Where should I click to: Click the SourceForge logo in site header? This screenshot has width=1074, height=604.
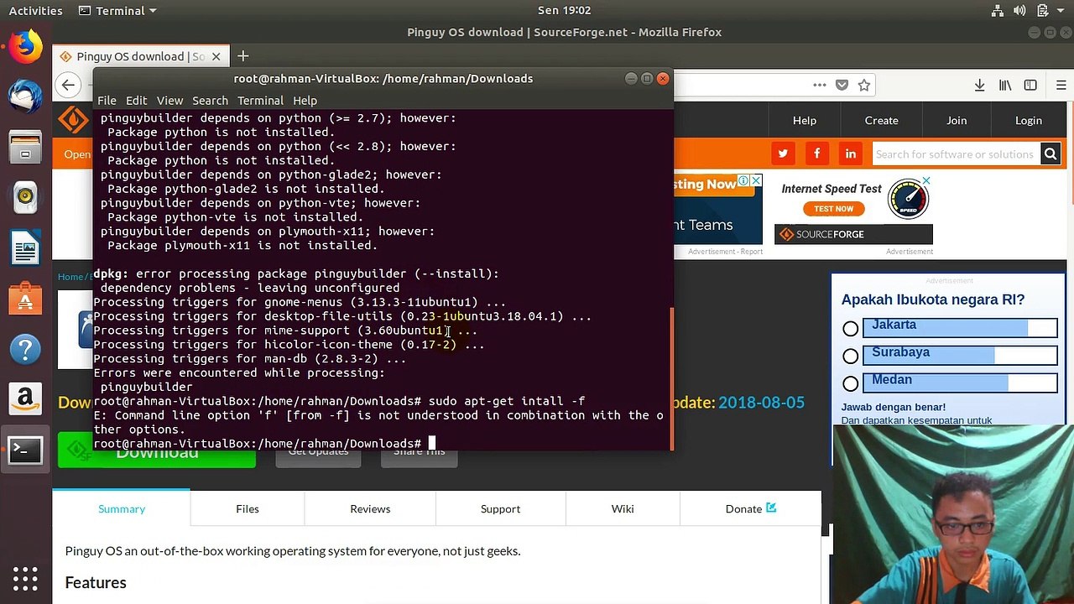72,120
